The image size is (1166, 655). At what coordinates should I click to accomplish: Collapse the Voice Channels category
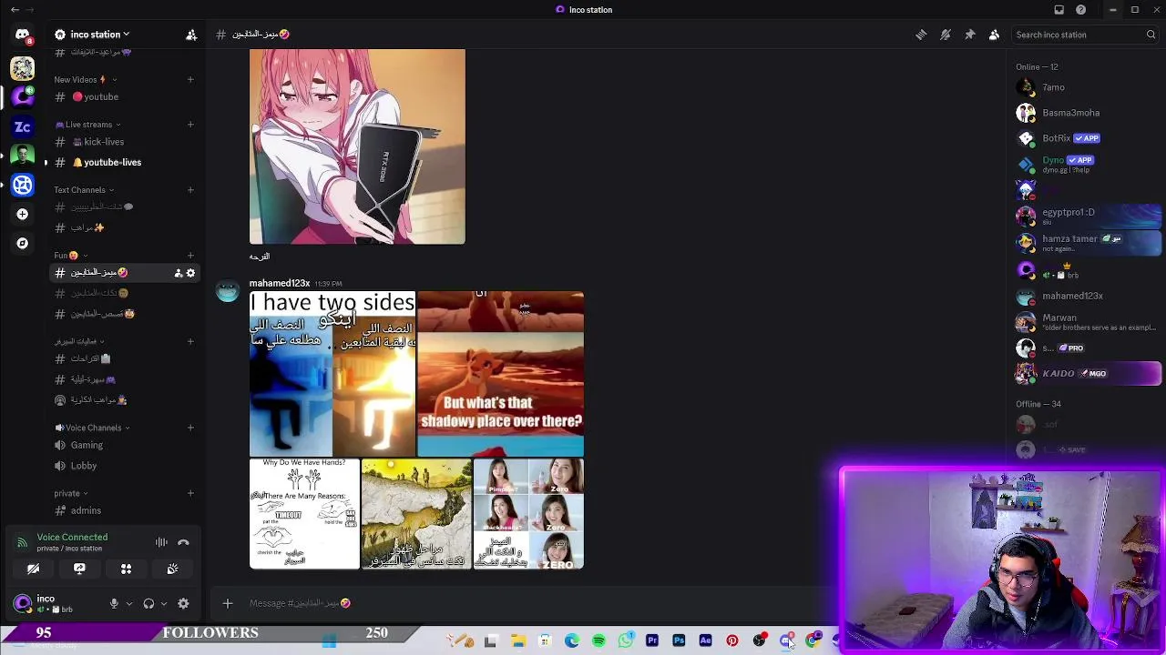[91, 428]
